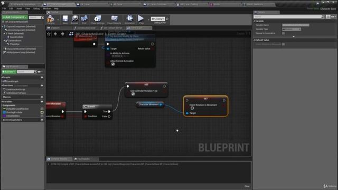Click the magnifier icon in the My Blueprint search

pyautogui.click(x=35, y=72)
